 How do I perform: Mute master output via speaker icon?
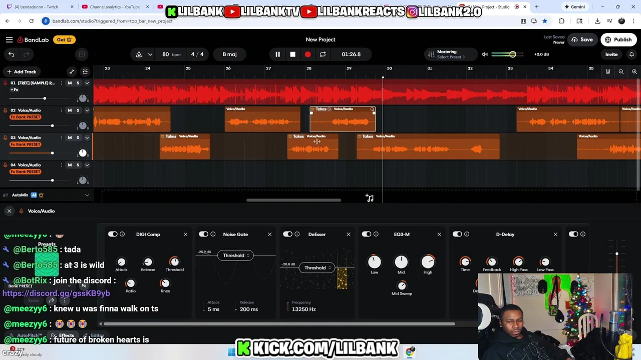pyautogui.click(x=485, y=54)
